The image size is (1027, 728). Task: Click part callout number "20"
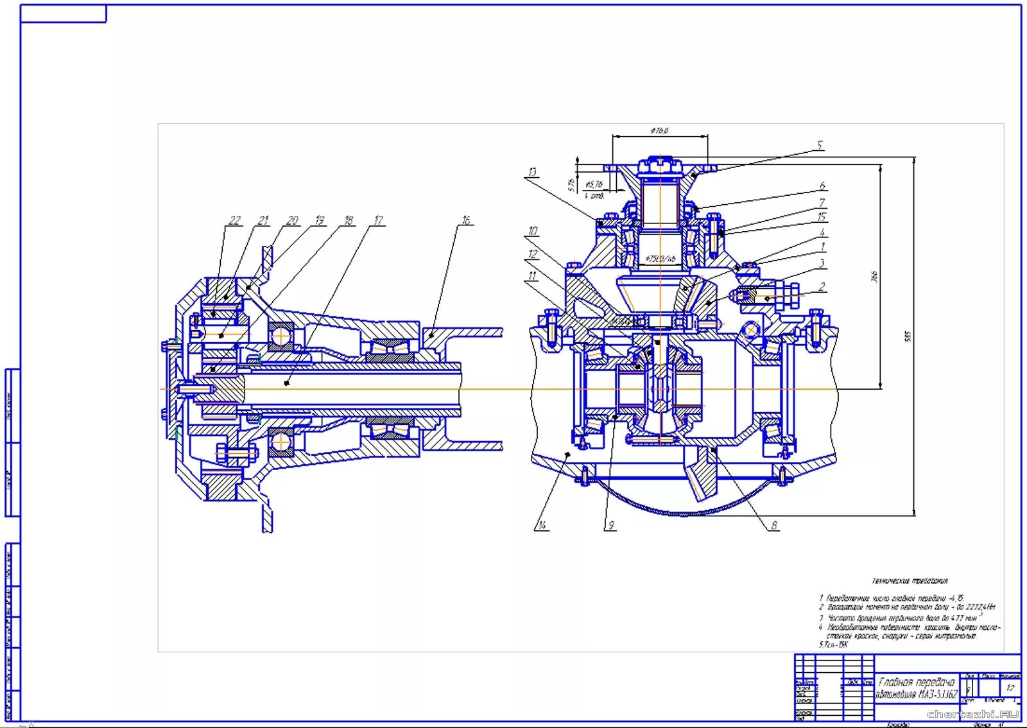[x=292, y=220]
